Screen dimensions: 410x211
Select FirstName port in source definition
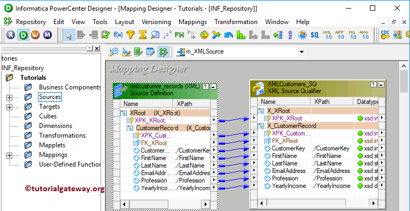tap(153, 158)
